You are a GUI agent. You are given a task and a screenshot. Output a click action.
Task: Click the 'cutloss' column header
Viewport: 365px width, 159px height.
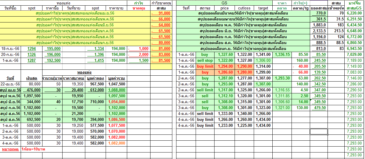coord(244,8)
